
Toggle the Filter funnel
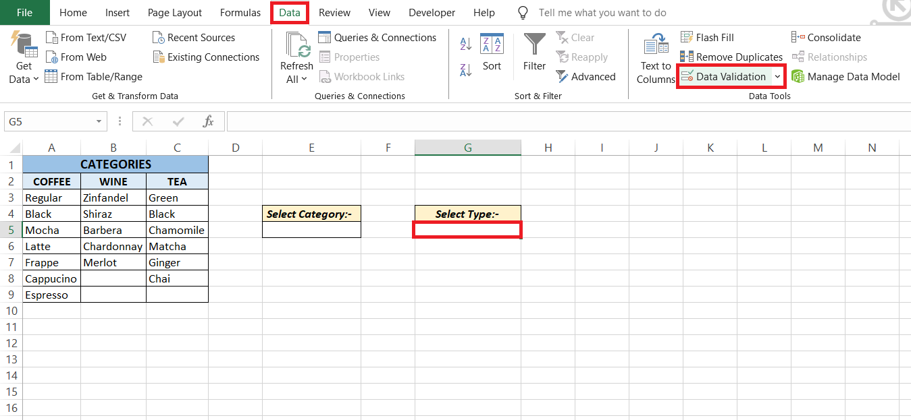coord(534,53)
